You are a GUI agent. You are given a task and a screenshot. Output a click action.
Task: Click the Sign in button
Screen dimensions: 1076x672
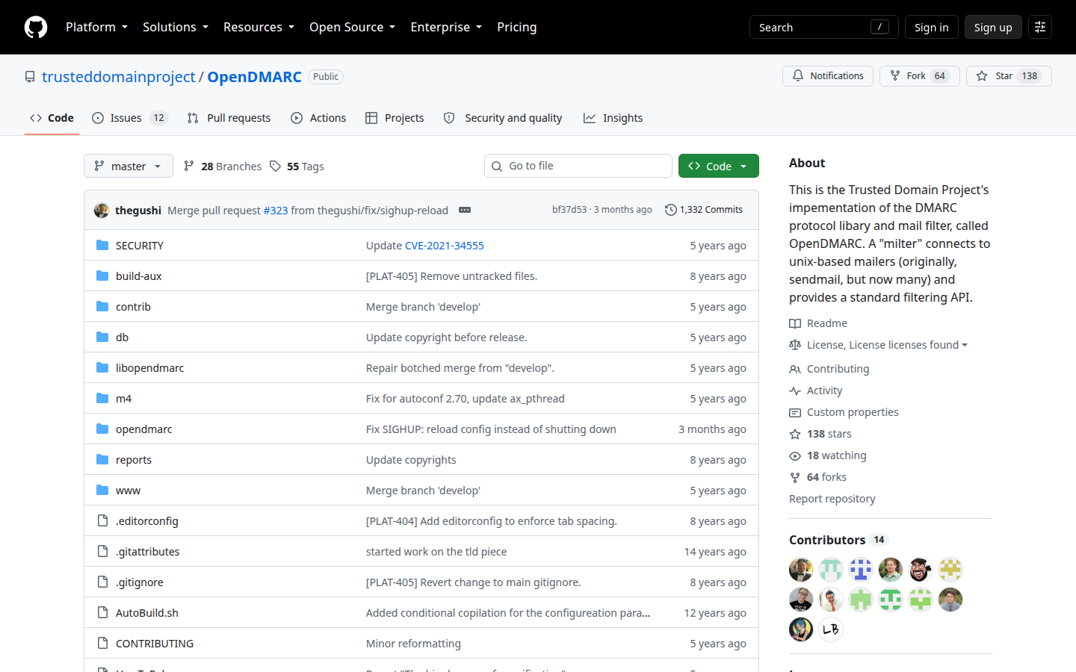point(931,27)
